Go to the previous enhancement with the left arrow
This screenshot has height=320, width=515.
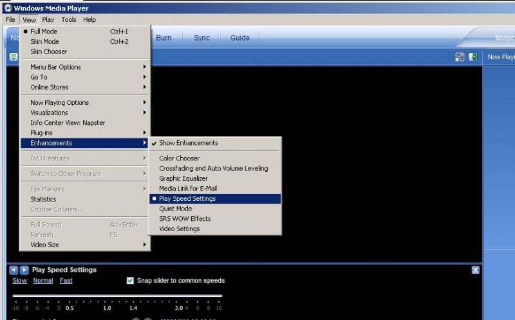(x=14, y=270)
